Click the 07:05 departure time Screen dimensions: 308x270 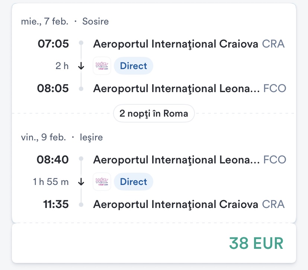(53, 44)
